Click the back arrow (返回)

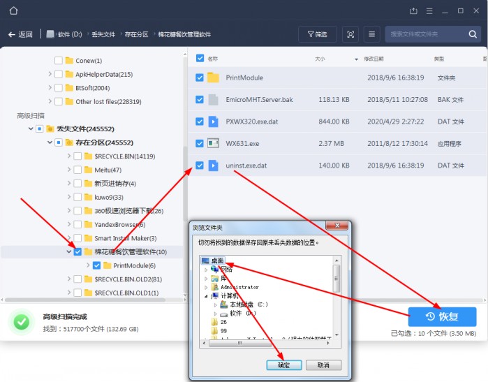click(x=20, y=34)
